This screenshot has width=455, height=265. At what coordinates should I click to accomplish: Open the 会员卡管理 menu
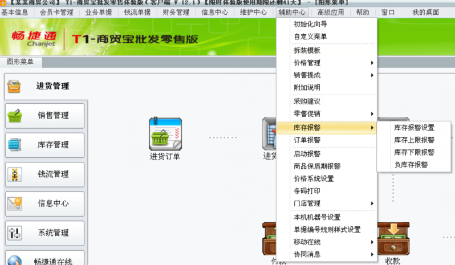[56, 13]
